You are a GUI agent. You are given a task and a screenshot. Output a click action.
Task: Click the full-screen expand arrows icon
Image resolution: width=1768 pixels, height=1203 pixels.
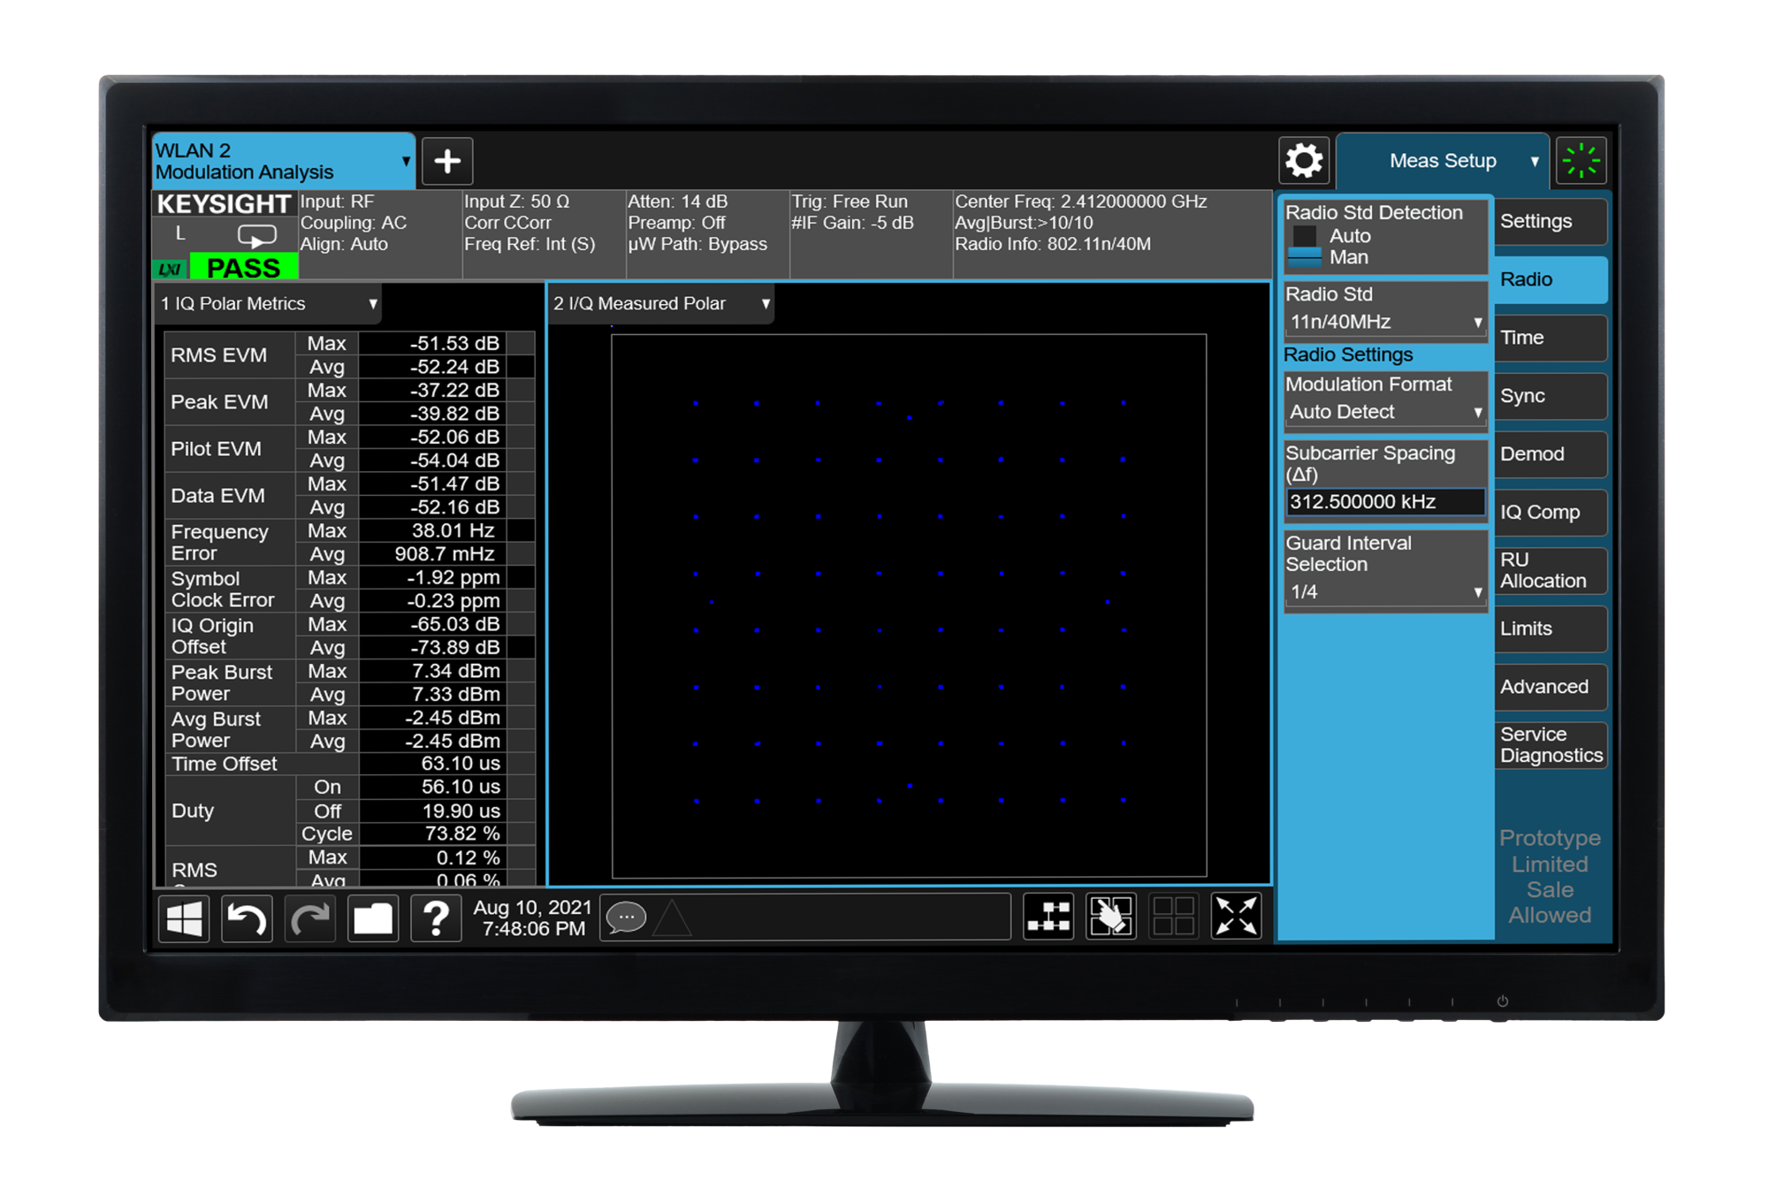[1236, 916]
